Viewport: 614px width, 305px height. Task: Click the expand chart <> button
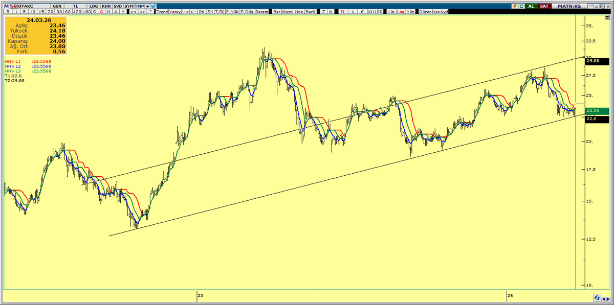pyautogui.click(x=142, y=12)
